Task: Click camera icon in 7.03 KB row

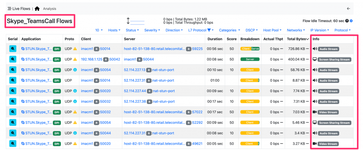Action: click(315, 112)
